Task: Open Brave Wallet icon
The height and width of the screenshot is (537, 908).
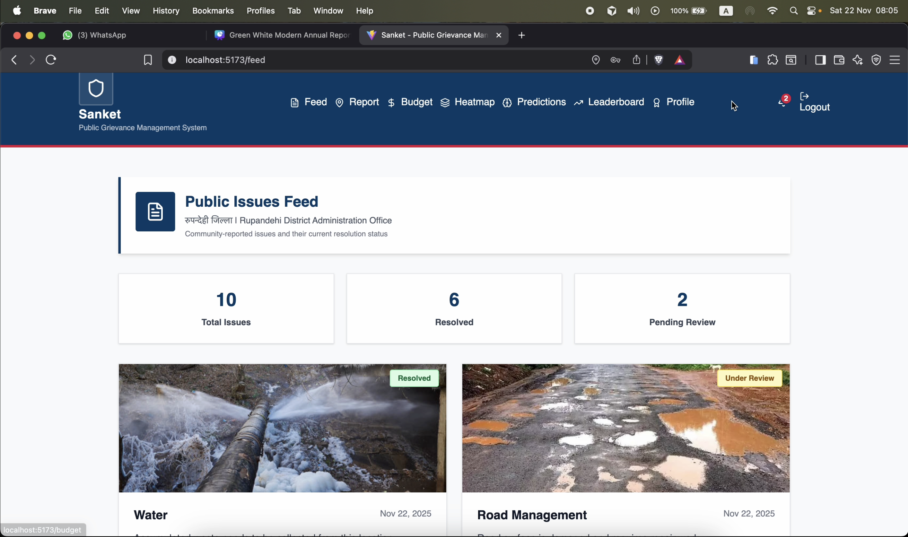Action: (839, 60)
